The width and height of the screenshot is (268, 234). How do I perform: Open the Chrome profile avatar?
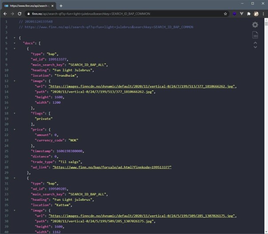[256, 14]
